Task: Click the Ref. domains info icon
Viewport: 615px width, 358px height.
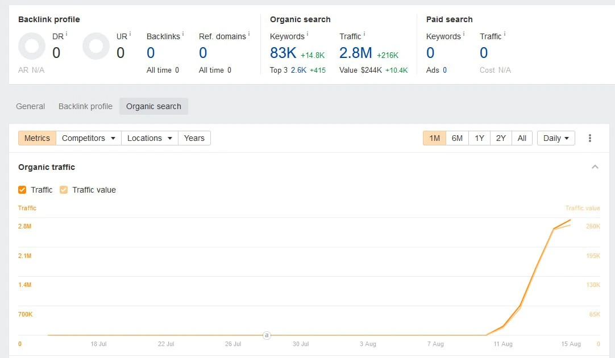Action: click(x=249, y=34)
